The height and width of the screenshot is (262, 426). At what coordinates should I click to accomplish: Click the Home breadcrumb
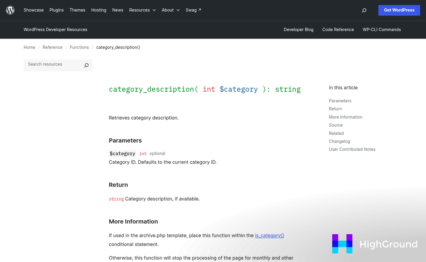click(29, 47)
